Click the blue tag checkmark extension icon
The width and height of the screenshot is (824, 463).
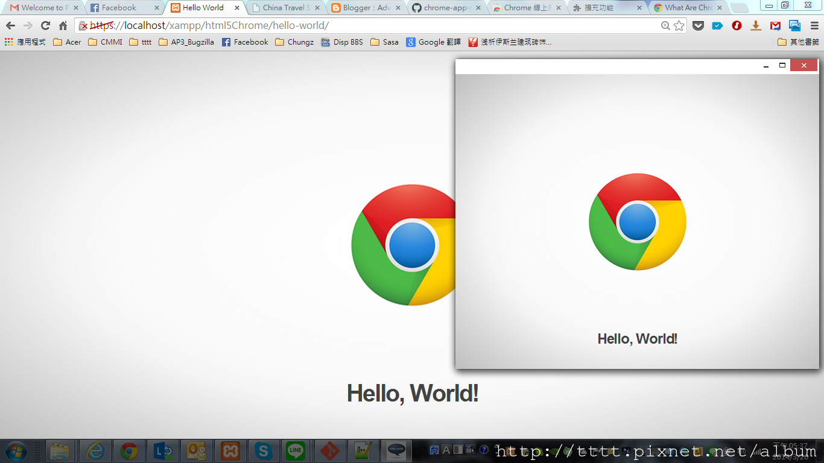[x=717, y=26]
